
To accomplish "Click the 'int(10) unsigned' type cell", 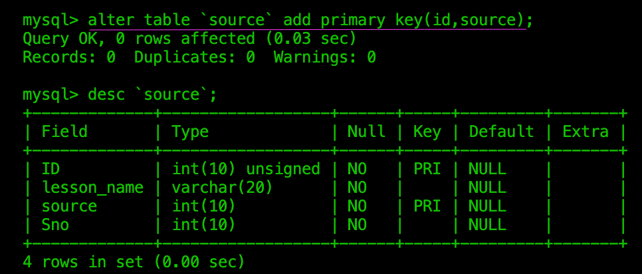I will pos(246,169).
